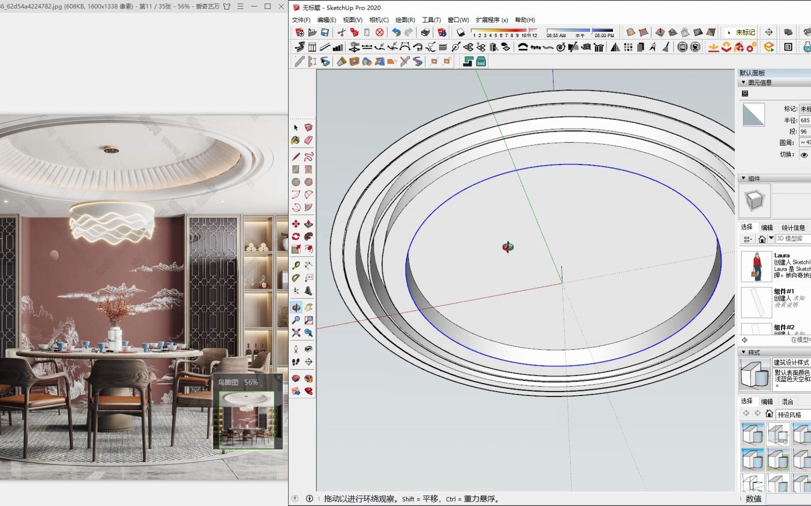Click the 半径 radius input field

pyautogui.click(x=805, y=120)
